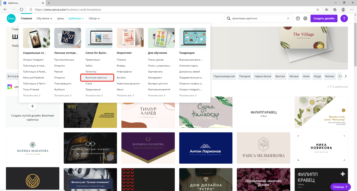357x191 pixels.
Task: Select the Черно-белое filter chip
Action: [x=263, y=76]
